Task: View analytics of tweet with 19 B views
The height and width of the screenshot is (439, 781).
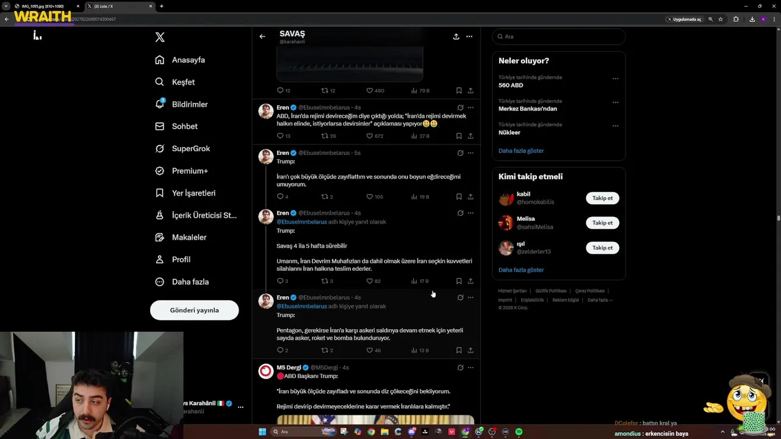Action: pyautogui.click(x=420, y=196)
